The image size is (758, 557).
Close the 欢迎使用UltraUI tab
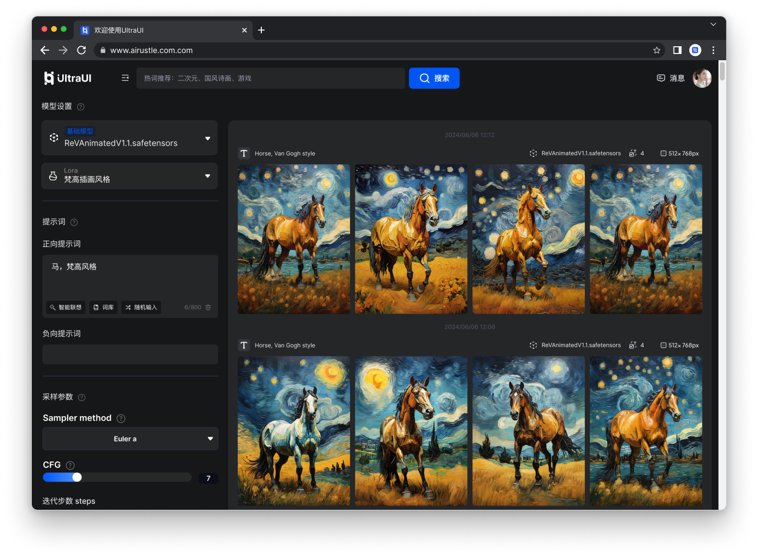pyautogui.click(x=244, y=30)
